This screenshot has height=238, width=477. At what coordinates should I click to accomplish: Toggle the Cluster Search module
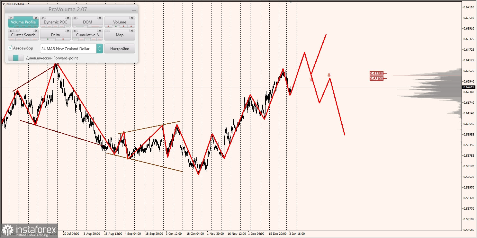(23, 35)
